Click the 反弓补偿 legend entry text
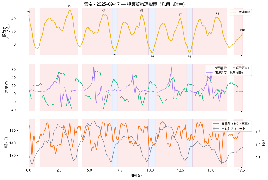 [232, 68]
